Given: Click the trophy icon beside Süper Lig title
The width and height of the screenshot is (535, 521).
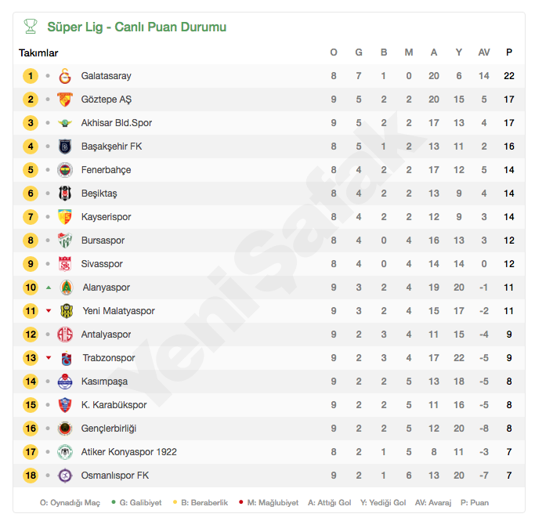Looking at the screenshot, I should (31, 27).
